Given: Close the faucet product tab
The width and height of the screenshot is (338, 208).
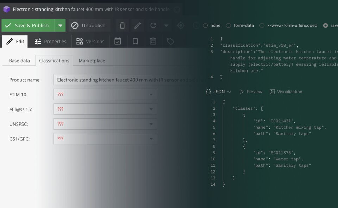Looking at the screenshot, I should (177, 10).
